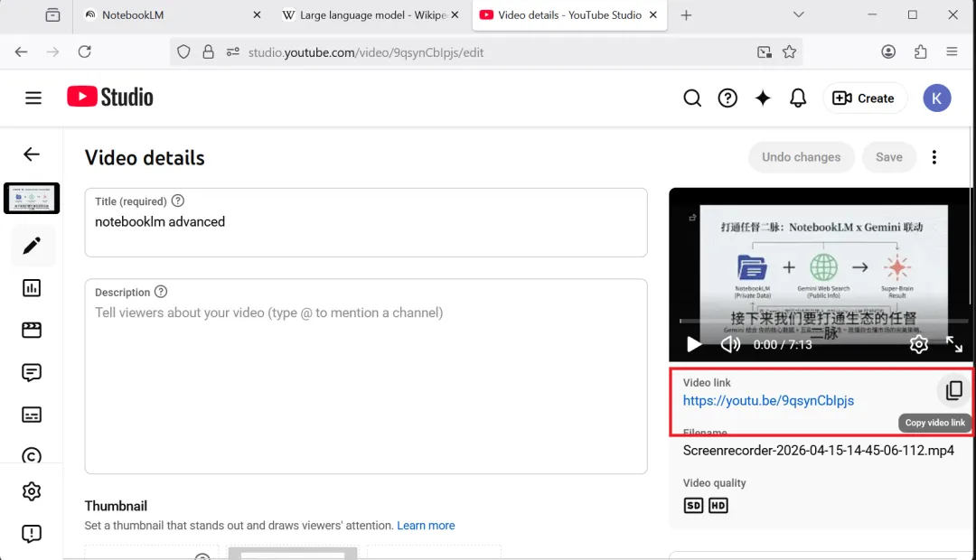The height and width of the screenshot is (560, 976).
Task: Reload the page
Action: click(x=85, y=52)
